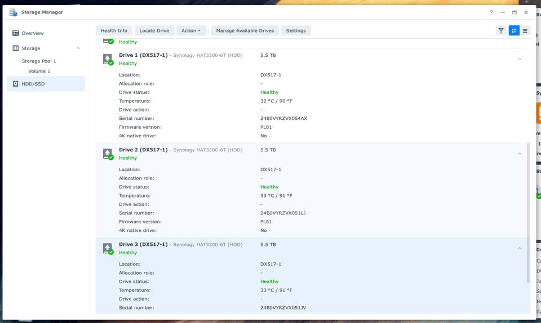Select Volume 1 in sidebar

39,71
